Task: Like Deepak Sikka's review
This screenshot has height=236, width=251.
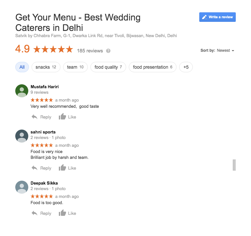Action: click(67, 213)
